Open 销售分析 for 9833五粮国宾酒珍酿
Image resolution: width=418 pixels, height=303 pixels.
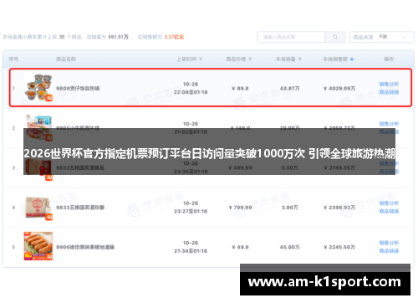click(x=389, y=203)
